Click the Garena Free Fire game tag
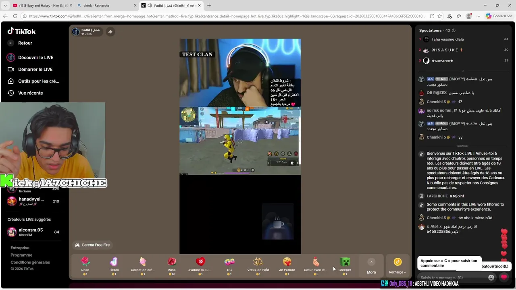The image size is (516, 290). pos(92,245)
